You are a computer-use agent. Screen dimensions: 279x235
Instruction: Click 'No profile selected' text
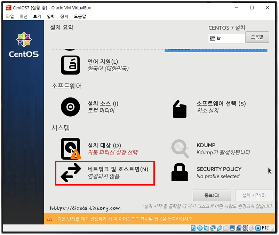pyautogui.click(x=218, y=176)
